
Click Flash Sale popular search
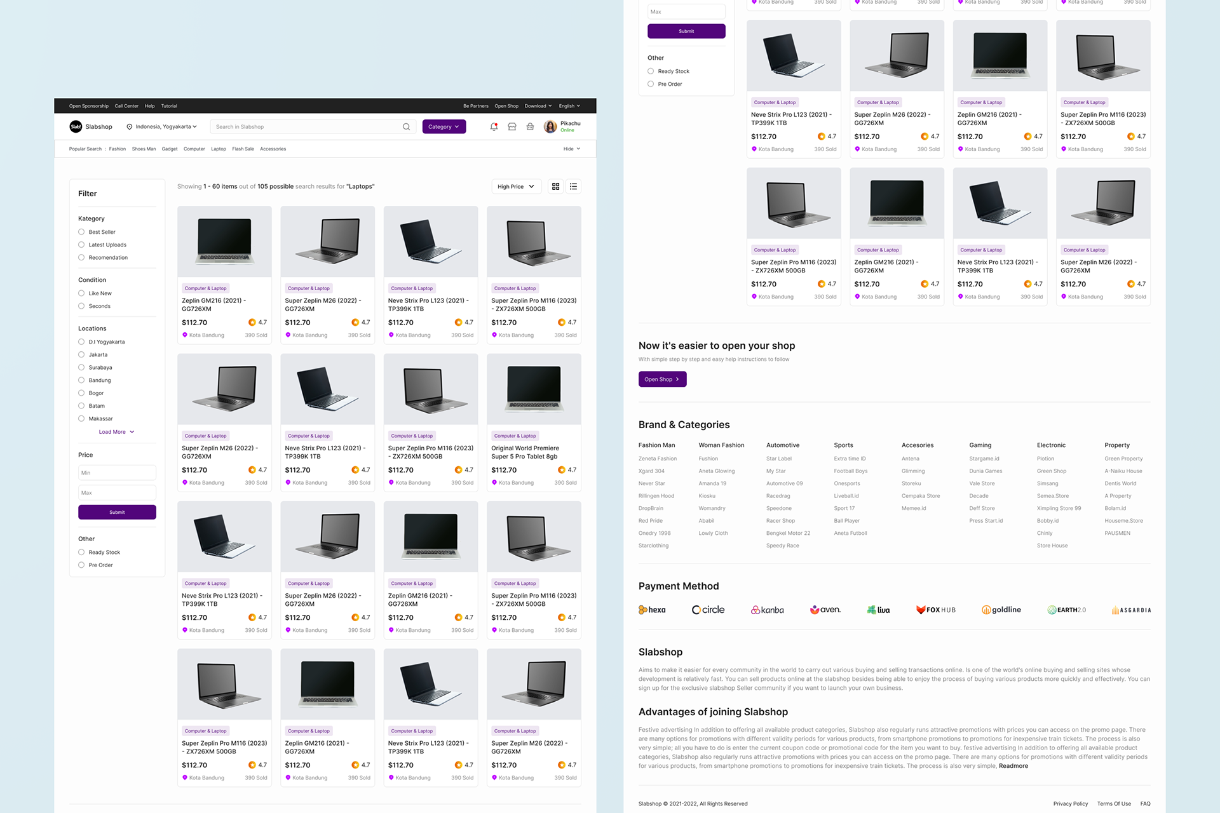point(243,149)
